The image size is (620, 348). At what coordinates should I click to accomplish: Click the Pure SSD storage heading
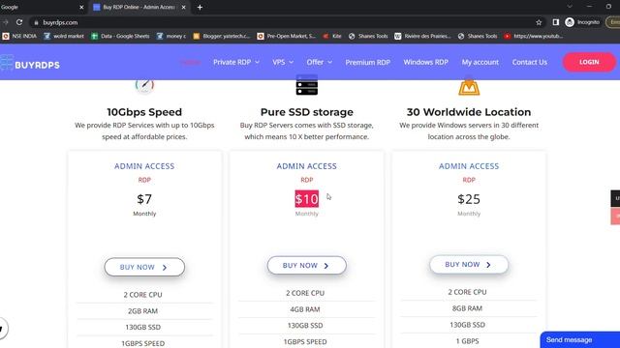[306, 112]
